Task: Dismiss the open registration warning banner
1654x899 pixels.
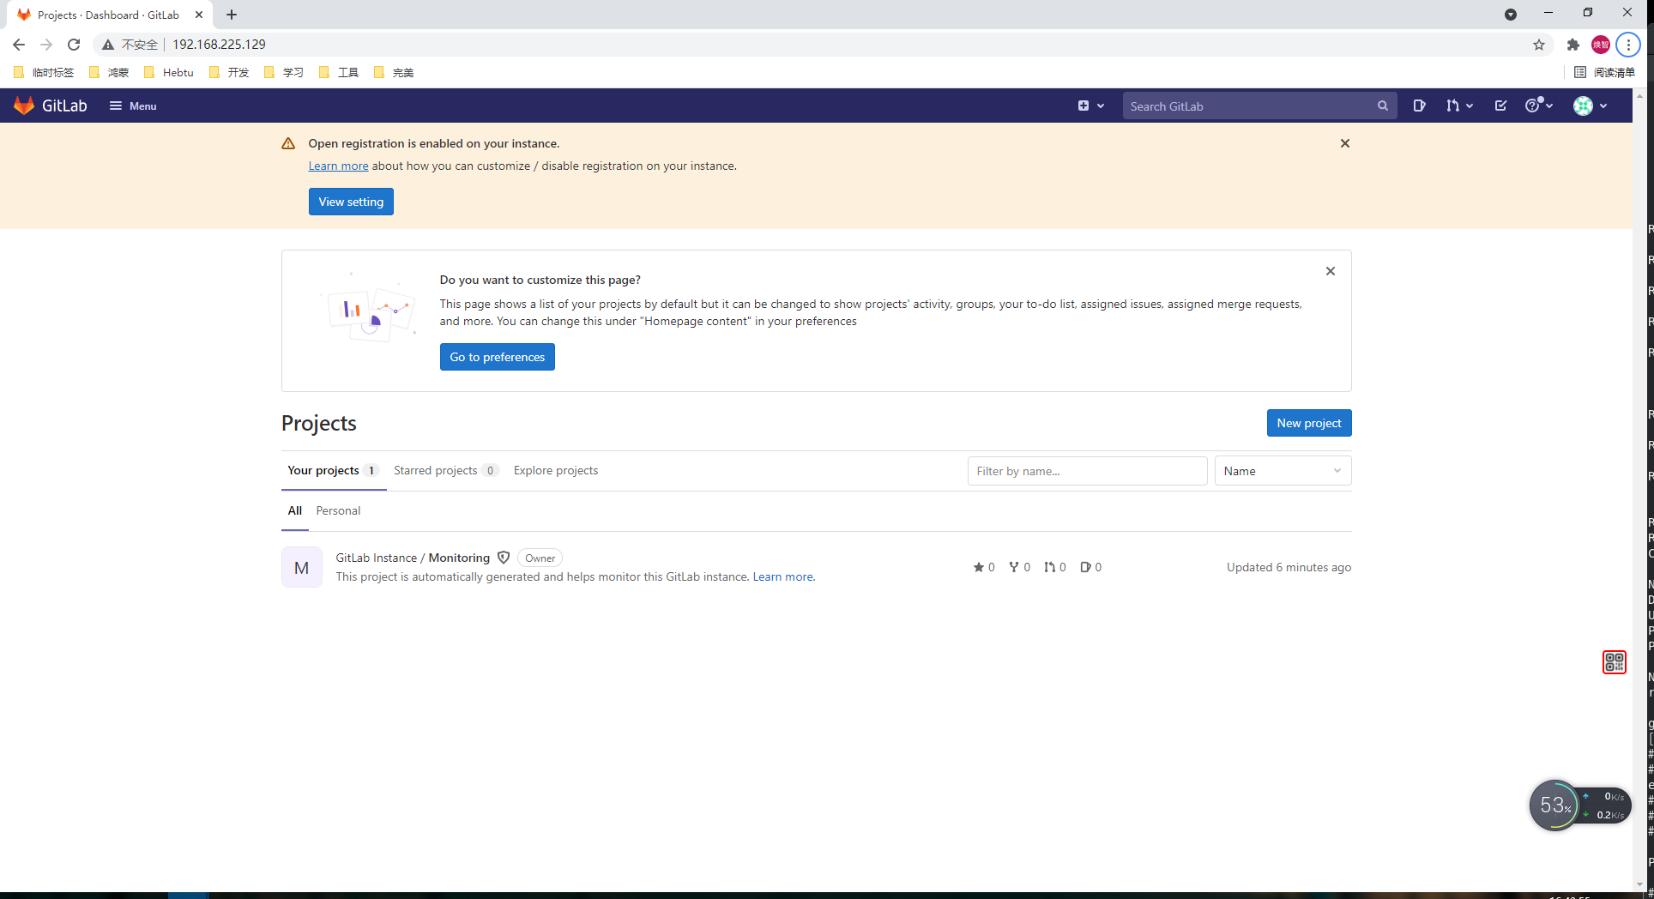Action: 1345,143
